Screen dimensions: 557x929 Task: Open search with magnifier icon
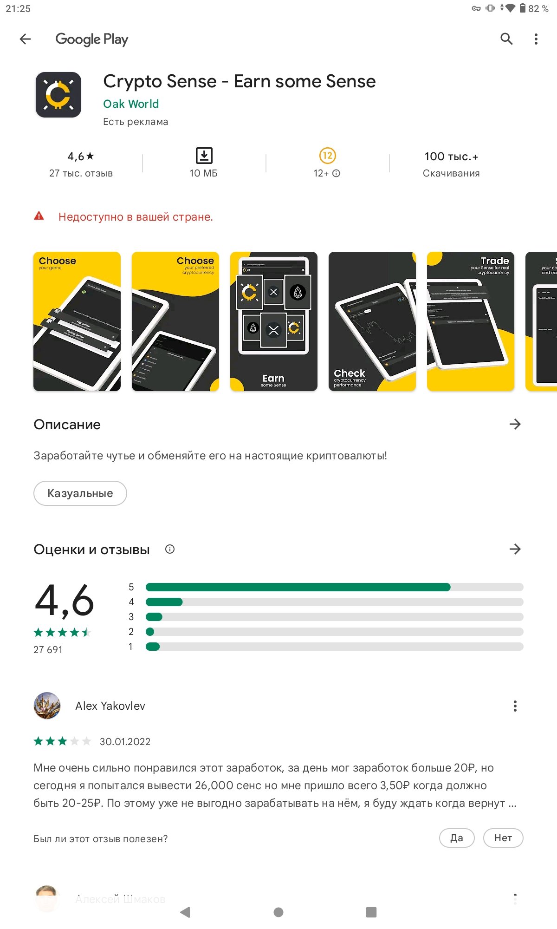[x=506, y=39]
